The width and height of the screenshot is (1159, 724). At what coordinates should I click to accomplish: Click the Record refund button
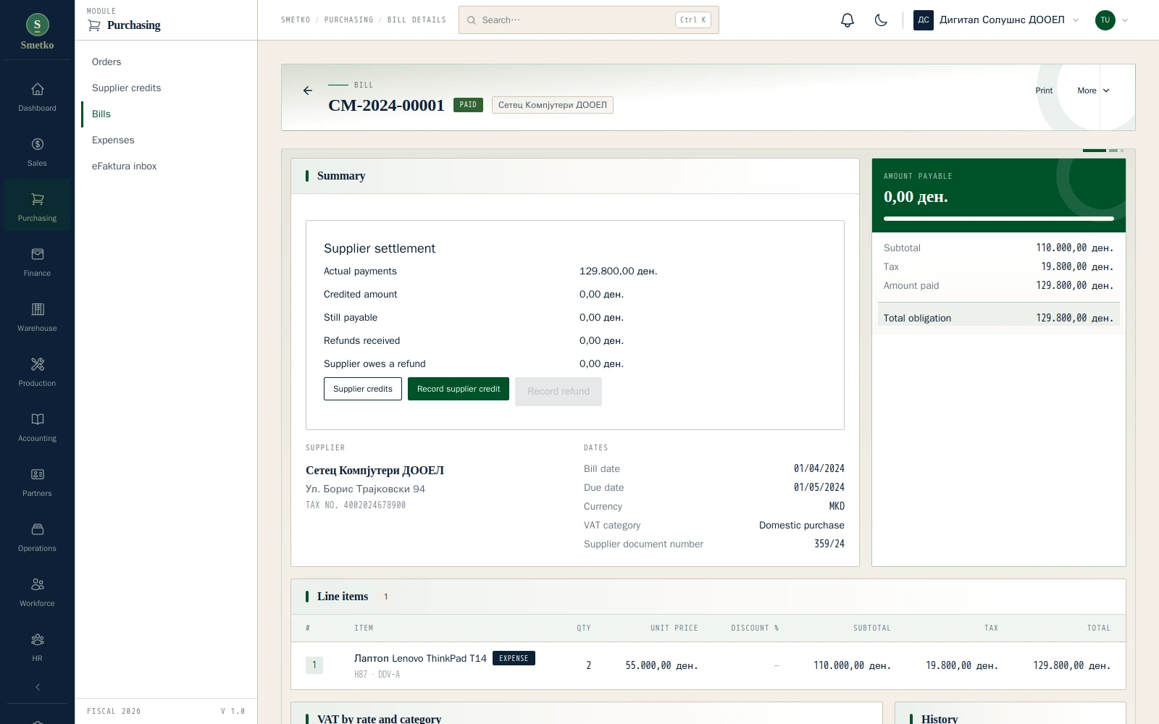[x=558, y=392]
